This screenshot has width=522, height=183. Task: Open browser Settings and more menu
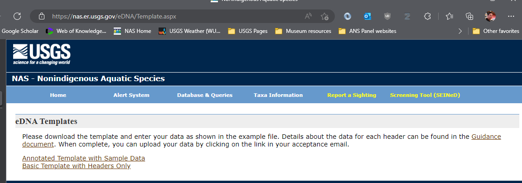click(x=511, y=16)
